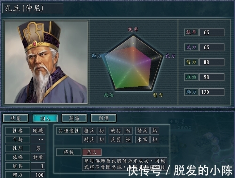
Task: Open the 列傳 biography tab
Action: coord(104,118)
